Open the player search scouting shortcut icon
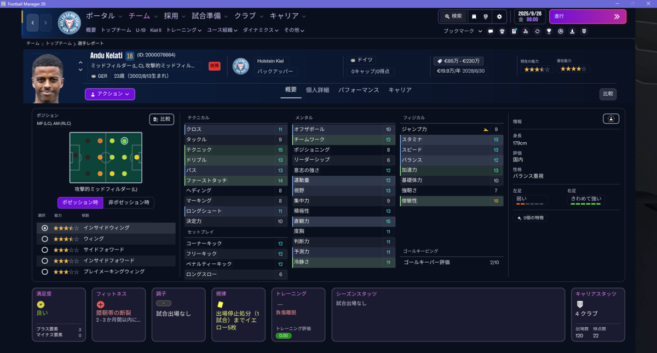The width and height of the screenshot is (657, 353). click(526, 31)
